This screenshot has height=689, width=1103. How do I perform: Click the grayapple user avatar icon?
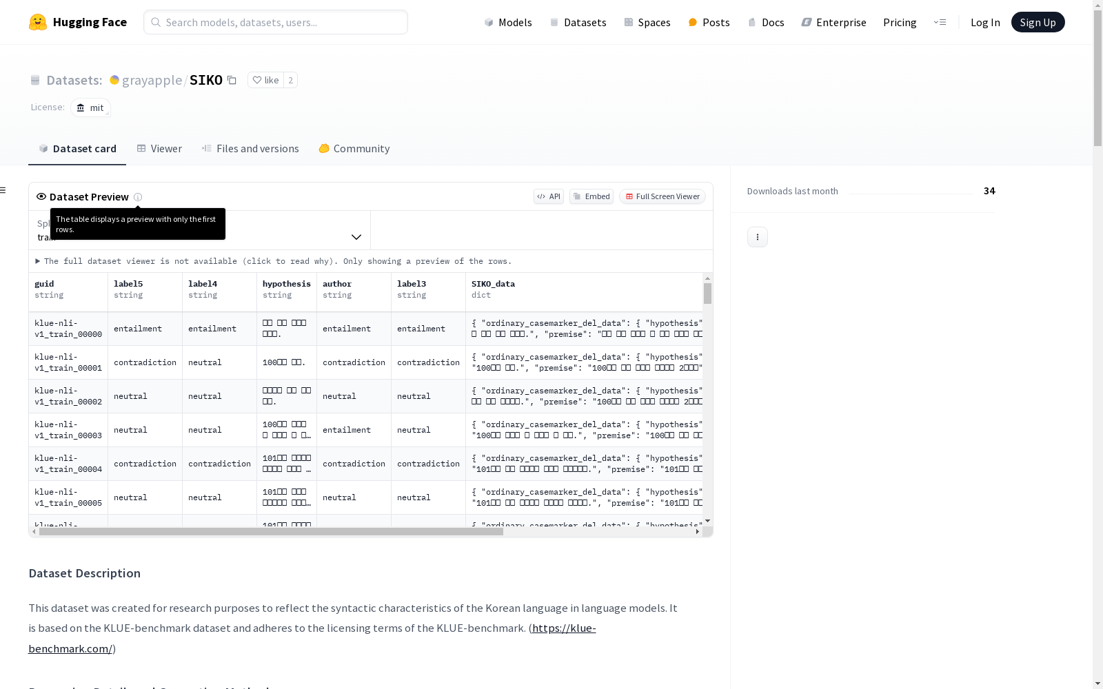tap(114, 80)
